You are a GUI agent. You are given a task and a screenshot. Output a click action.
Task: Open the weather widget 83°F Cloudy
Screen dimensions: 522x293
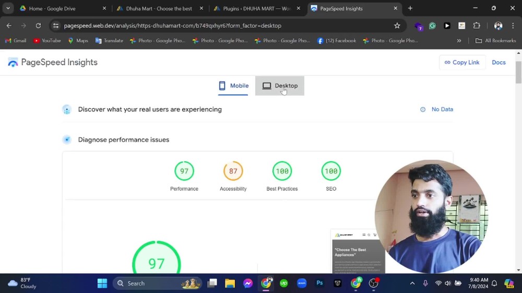tap(22, 283)
